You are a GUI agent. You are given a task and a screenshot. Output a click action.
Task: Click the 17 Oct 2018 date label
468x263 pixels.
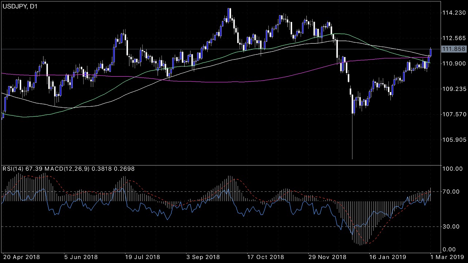[x=265, y=257]
